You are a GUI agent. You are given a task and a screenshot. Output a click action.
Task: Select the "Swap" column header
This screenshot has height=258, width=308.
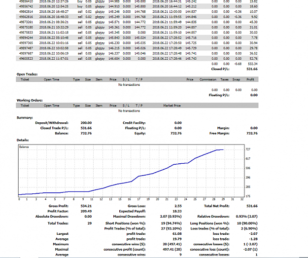pos(236,79)
